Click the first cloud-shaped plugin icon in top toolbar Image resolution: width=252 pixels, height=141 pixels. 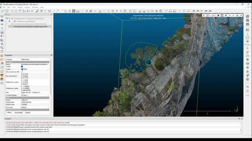click(x=194, y=11)
